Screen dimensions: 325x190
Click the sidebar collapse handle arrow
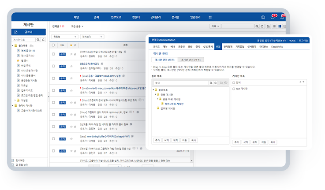pyautogui.click(x=49, y=97)
